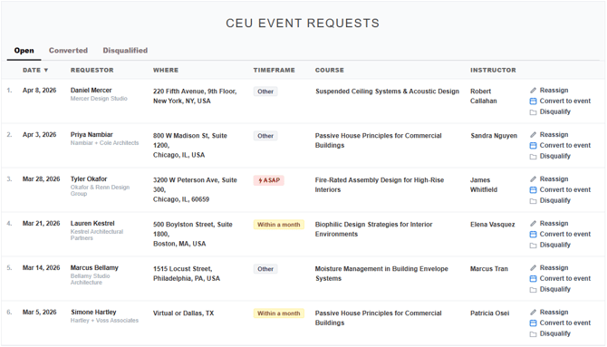Click company Mercer Design Studio

coord(99,99)
